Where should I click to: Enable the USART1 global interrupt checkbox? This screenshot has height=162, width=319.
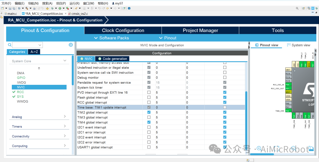click(x=149, y=147)
